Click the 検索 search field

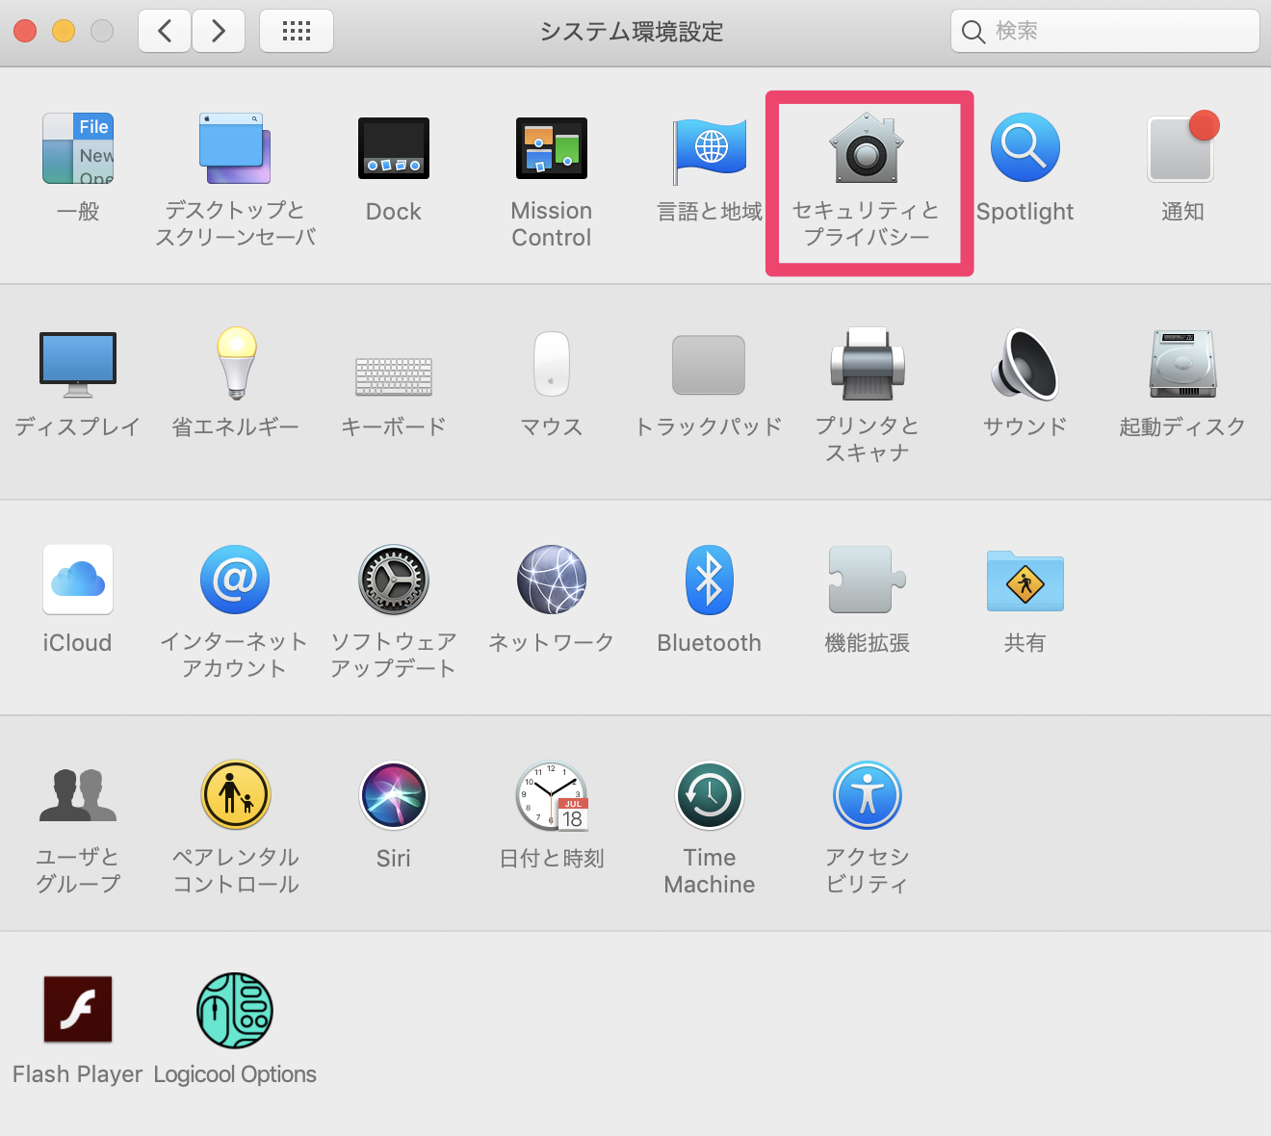pos(1105,31)
